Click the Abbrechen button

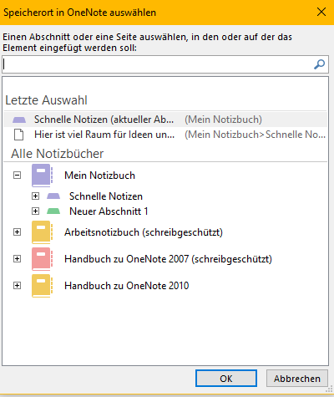tap(297, 379)
